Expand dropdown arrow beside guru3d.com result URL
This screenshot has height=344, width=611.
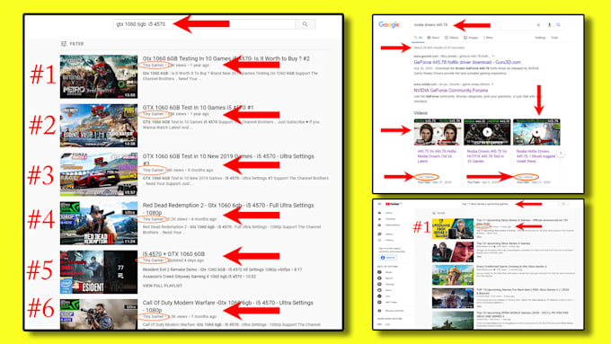[x=493, y=56]
